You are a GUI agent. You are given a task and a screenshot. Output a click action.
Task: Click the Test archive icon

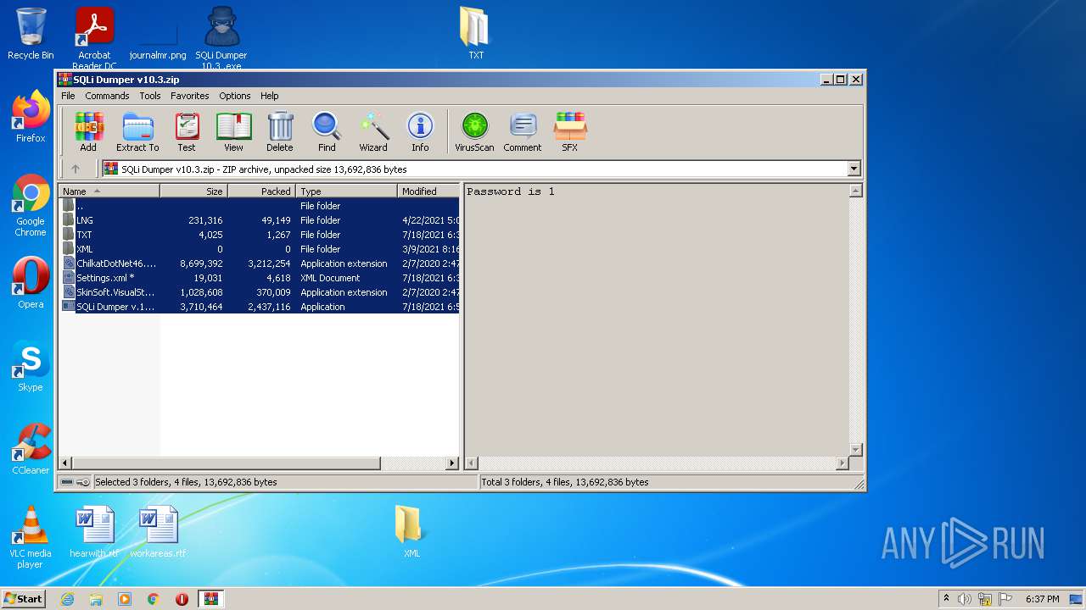[187, 132]
